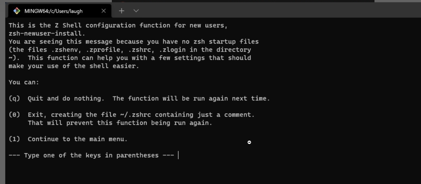Click the "Continue to the main menu." text
The height and width of the screenshot is (184, 421).
click(78, 139)
